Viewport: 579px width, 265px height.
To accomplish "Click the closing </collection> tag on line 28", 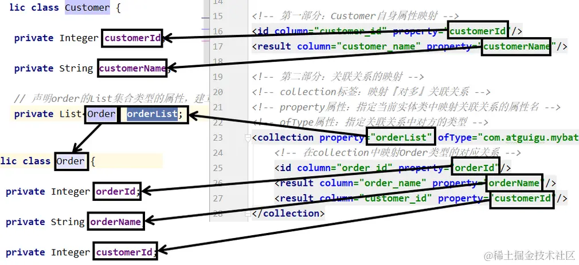I will pyautogui.click(x=288, y=213).
